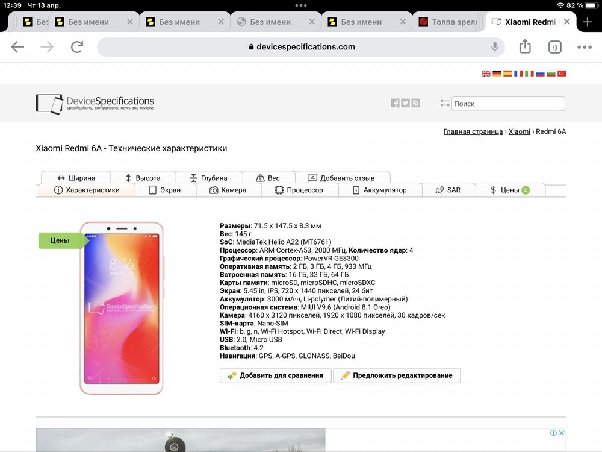The height and width of the screenshot is (452, 602).
Task: Switch site language to English flag
Action: tap(486, 74)
